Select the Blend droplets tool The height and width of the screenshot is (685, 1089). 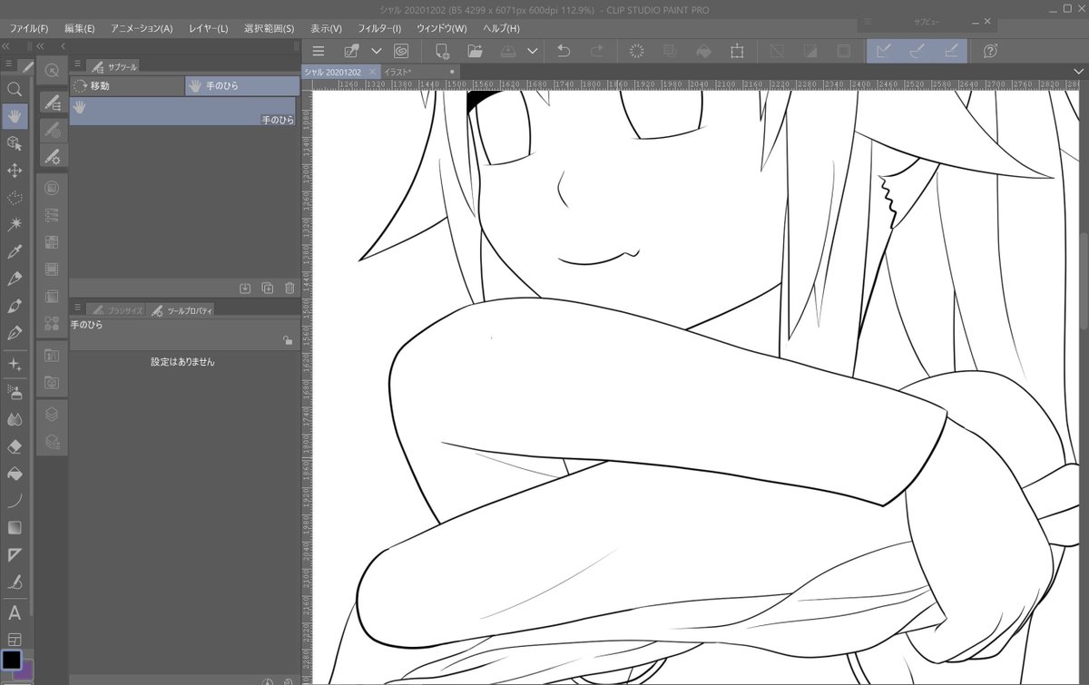point(15,419)
